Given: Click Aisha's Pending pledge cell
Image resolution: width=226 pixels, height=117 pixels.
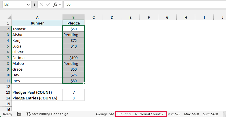Looking at the screenshot, I should coord(74,35).
